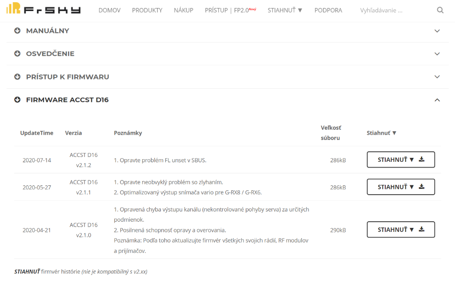455x282 pixels.
Task: Download ACCST D16 v2.1.2 firmware
Action: (400, 160)
